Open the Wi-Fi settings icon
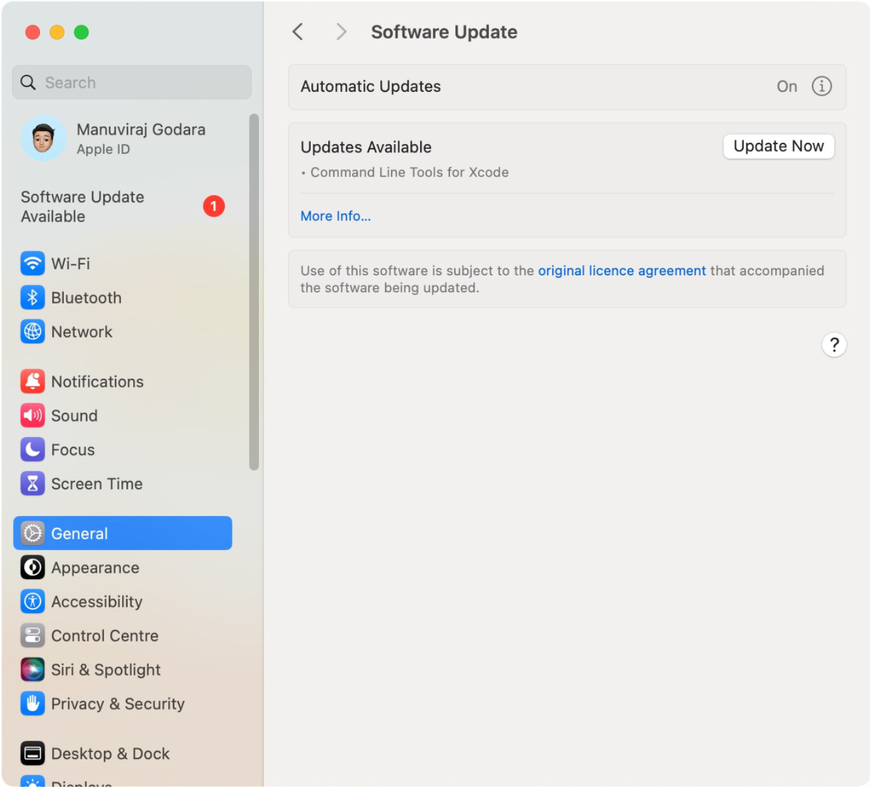This screenshot has height=787, width=870. [x=32, y=263]
